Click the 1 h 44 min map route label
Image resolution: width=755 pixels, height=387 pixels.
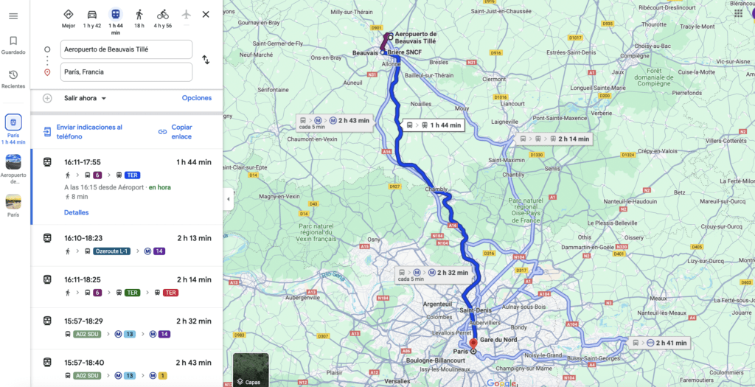433,125
